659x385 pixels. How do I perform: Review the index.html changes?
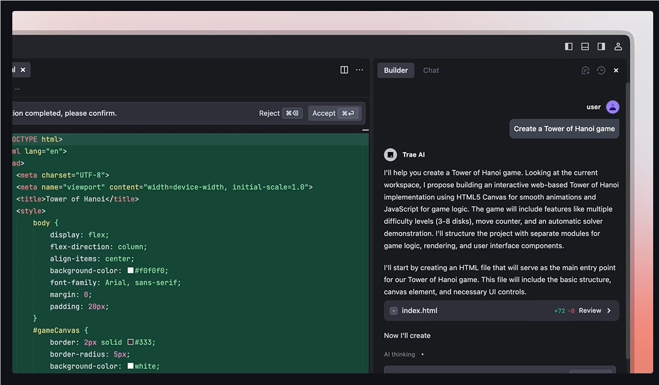pos(590,311)
